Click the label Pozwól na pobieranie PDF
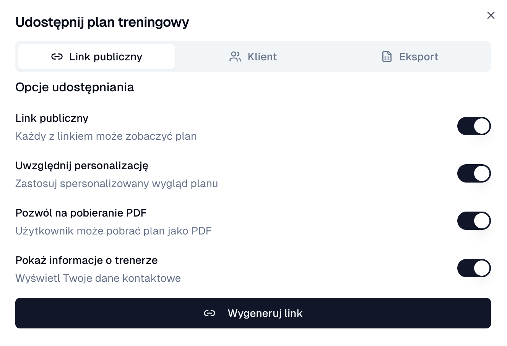The width and height of the screenshot is (507, 346). pyautogui.click(x=81, y=213)
